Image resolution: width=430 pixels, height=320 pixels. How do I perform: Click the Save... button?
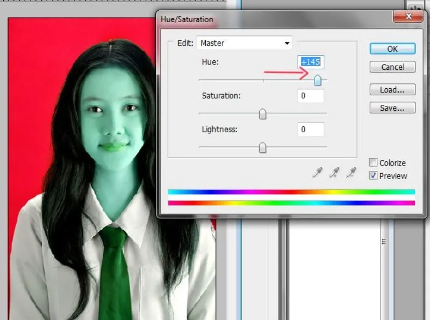coord(392,108)
